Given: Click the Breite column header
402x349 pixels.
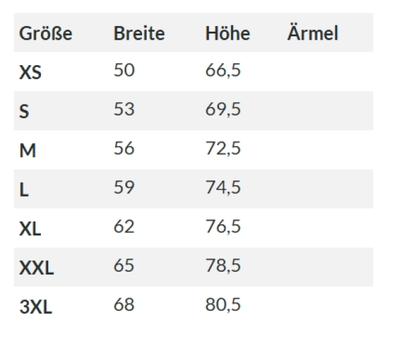Looking at the screenshot, I should (139, 34).
